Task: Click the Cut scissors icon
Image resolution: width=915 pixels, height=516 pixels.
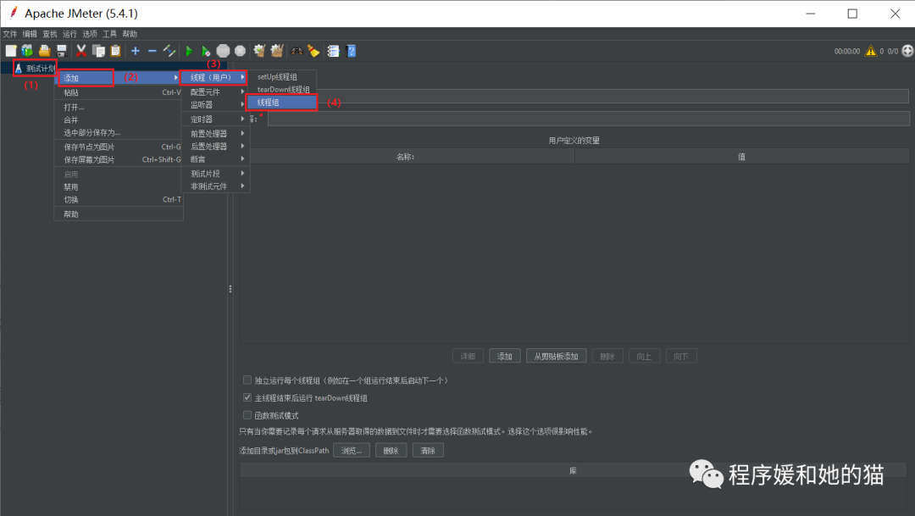Action: point(81,51)
